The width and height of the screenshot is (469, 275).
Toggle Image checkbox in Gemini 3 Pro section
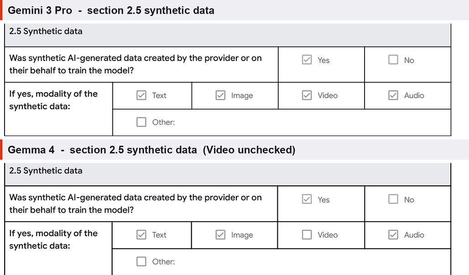pos(220,95)
